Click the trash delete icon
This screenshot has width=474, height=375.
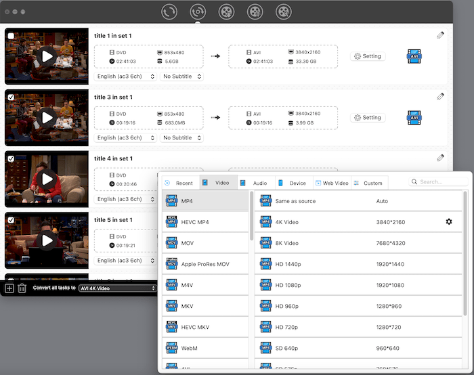pyautogui.click(x=22, y=288)
